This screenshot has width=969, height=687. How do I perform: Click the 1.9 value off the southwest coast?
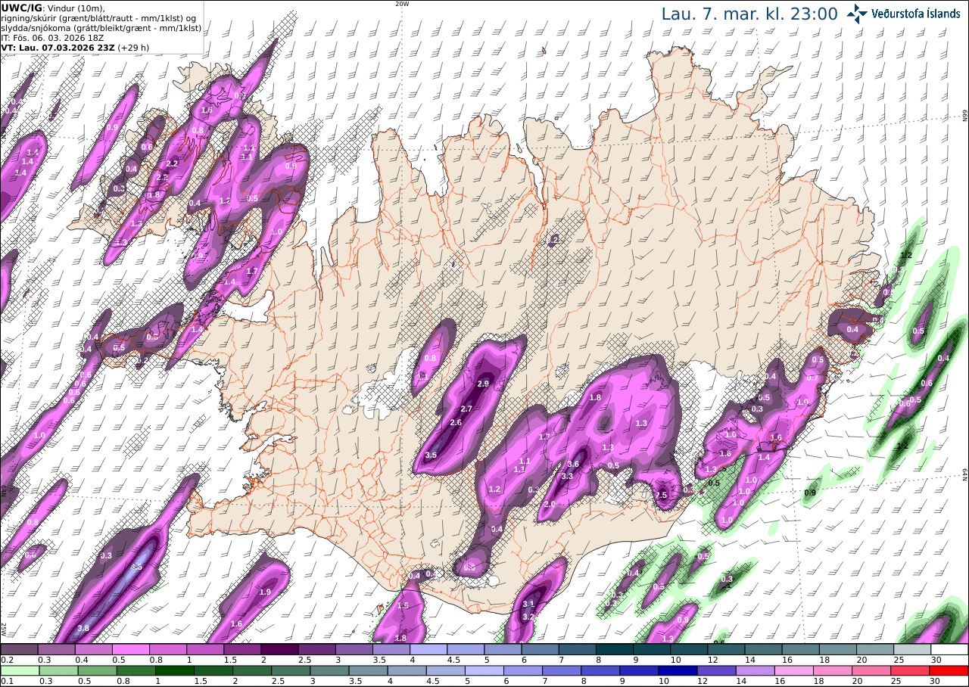(265, 592)
